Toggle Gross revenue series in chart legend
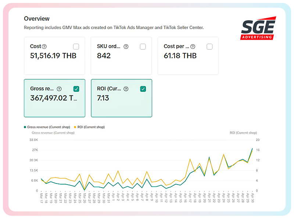 [x=47, y=127]
